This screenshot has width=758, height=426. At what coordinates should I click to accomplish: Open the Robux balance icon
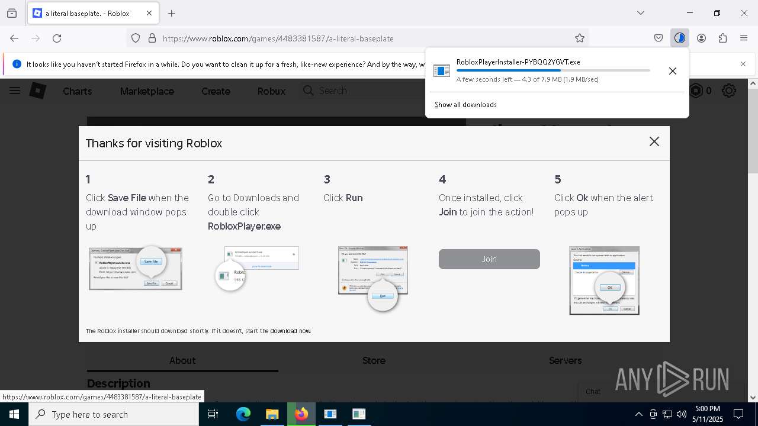point(696,91)
